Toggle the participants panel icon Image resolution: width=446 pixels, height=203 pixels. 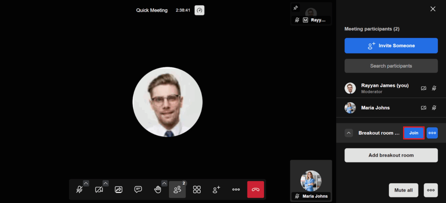(x=177, y=190)
